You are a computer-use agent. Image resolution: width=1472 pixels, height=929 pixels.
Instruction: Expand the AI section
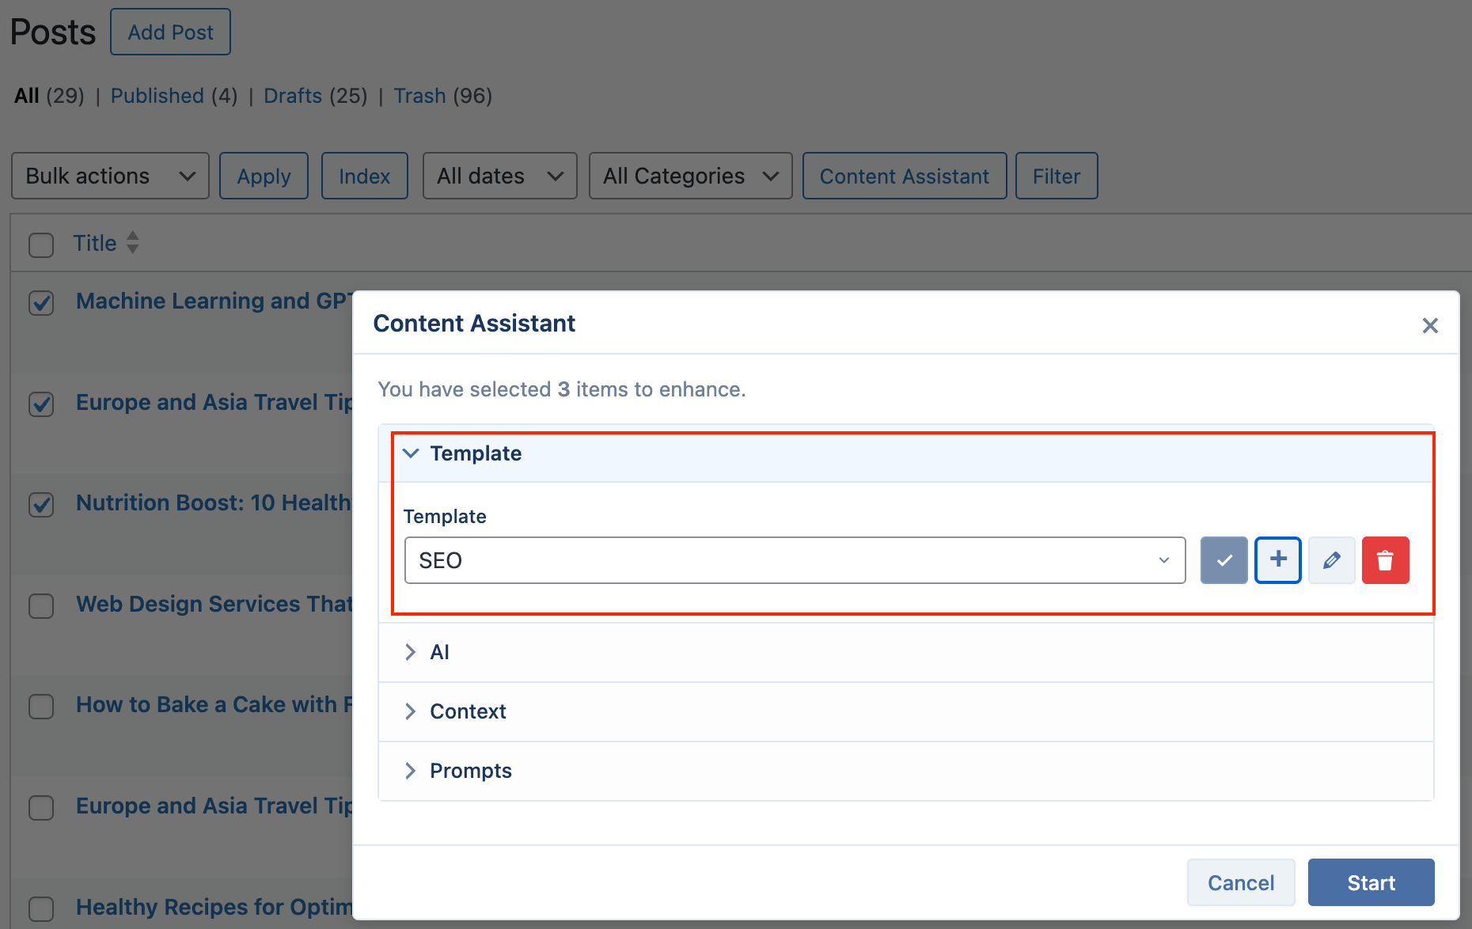click(906, 652)
